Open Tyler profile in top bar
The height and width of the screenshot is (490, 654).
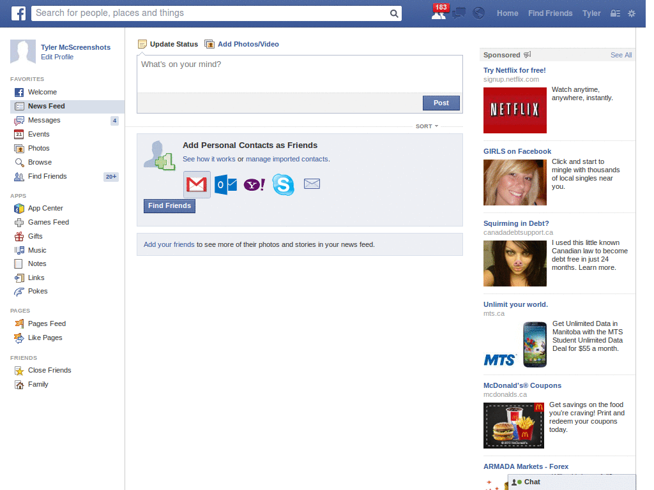click(x=591, y=13)
